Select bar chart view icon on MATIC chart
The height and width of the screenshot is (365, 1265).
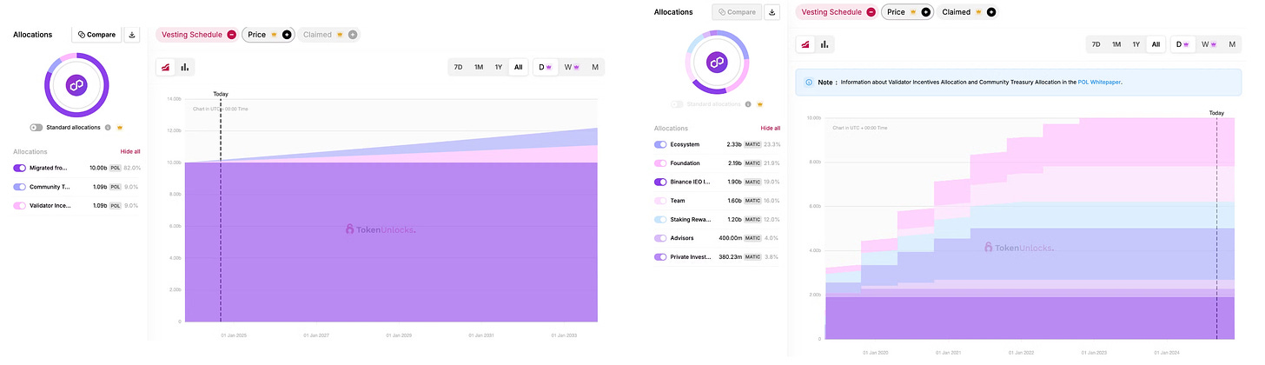pos(825,44)
